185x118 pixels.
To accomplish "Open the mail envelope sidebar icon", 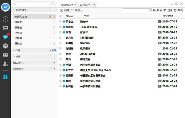I will [6, 55].
